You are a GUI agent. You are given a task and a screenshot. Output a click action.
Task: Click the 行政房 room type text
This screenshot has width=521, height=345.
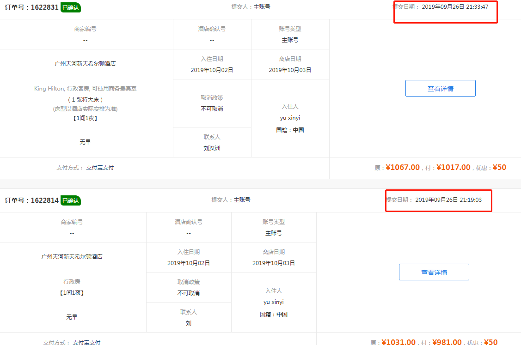click(x=72, y=281)
